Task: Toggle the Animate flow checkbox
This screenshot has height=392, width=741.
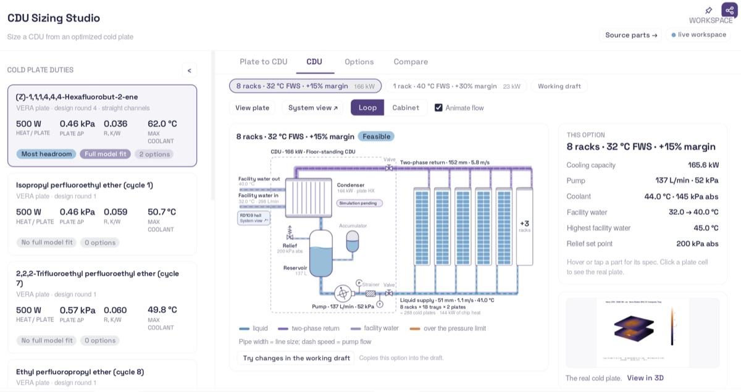Action: tap(438, 107)
